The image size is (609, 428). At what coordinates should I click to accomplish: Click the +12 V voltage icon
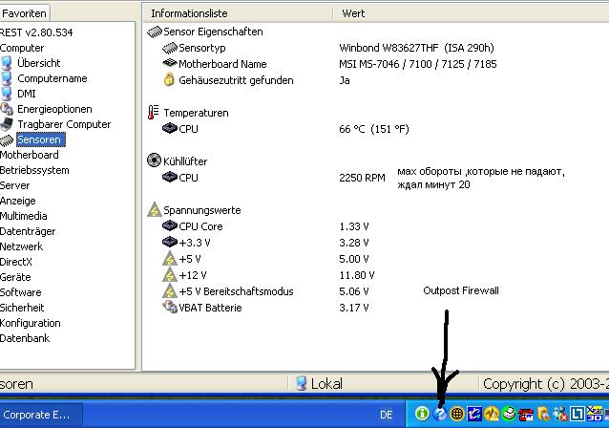coord(169,274)
